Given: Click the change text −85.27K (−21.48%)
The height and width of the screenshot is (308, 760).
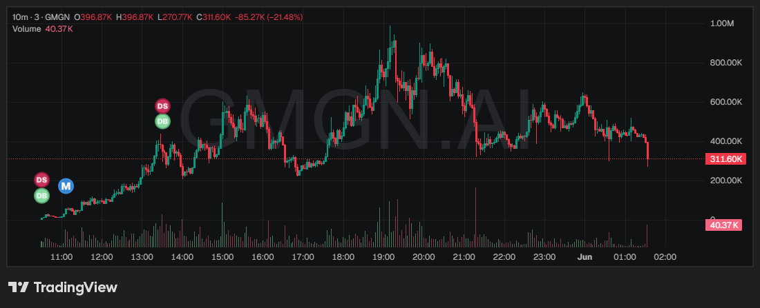Looking at the screenshot, I should click(x=269, y=17).
